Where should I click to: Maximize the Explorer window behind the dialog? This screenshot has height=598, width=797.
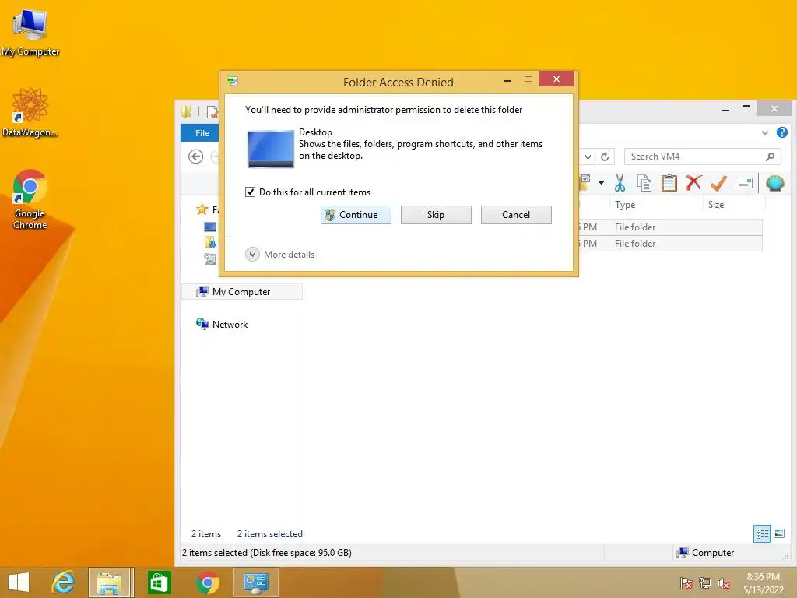(746, 108)
